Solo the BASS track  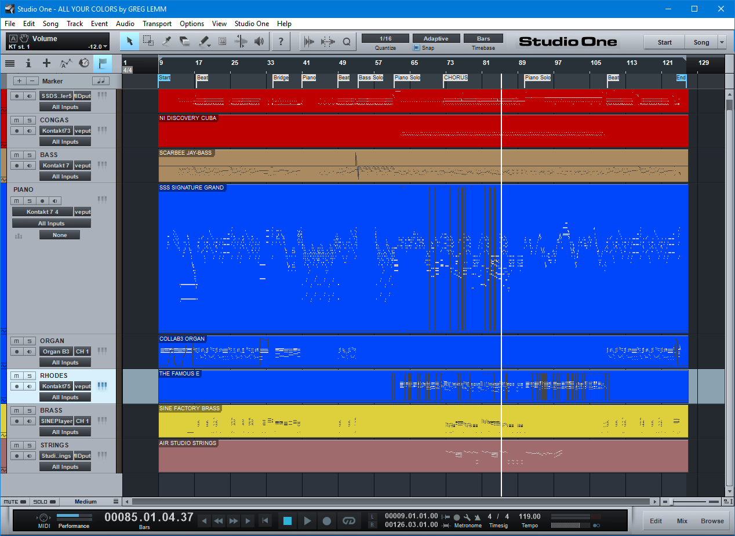(x=28, y=155)
